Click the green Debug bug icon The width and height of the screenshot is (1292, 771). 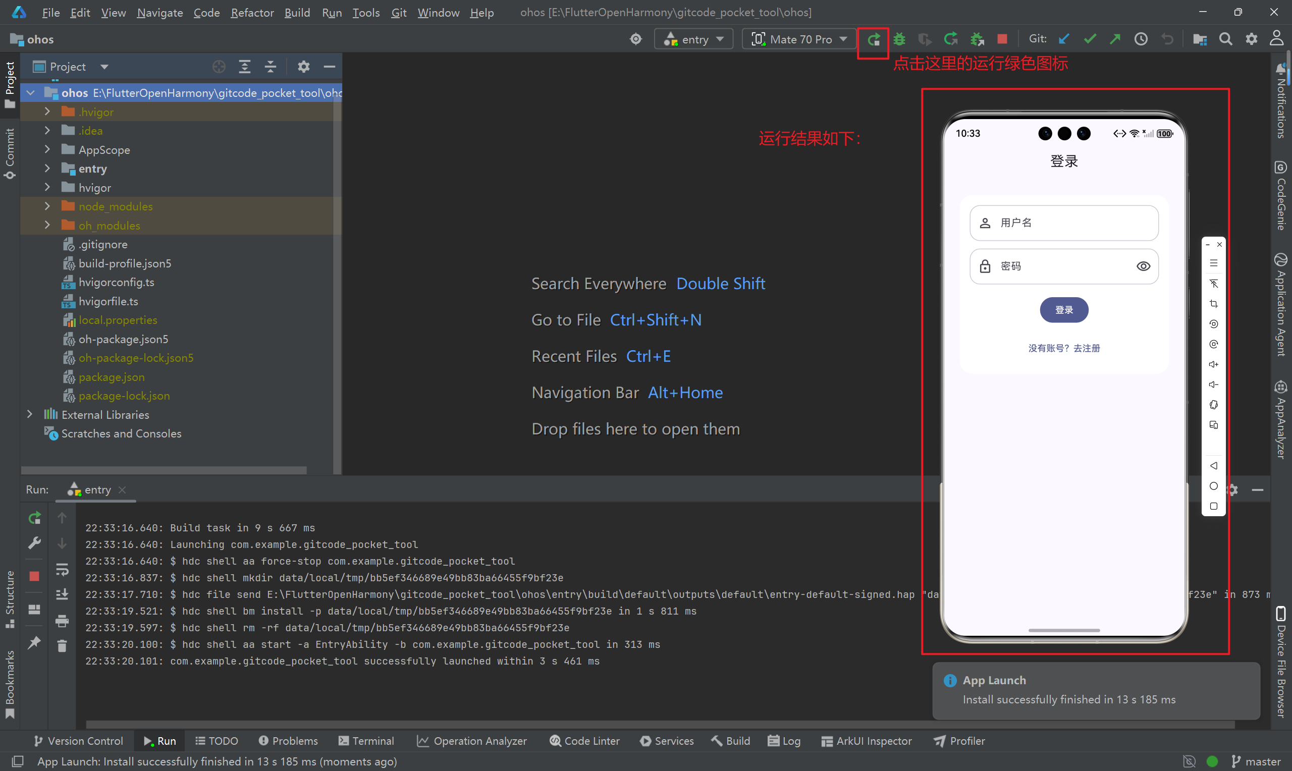899,39
